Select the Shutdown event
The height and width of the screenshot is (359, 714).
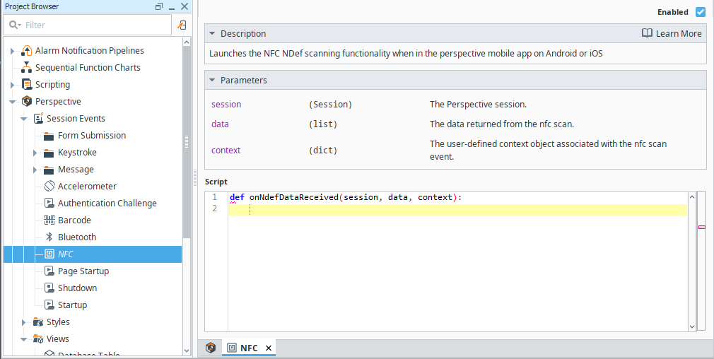point(78,288)
